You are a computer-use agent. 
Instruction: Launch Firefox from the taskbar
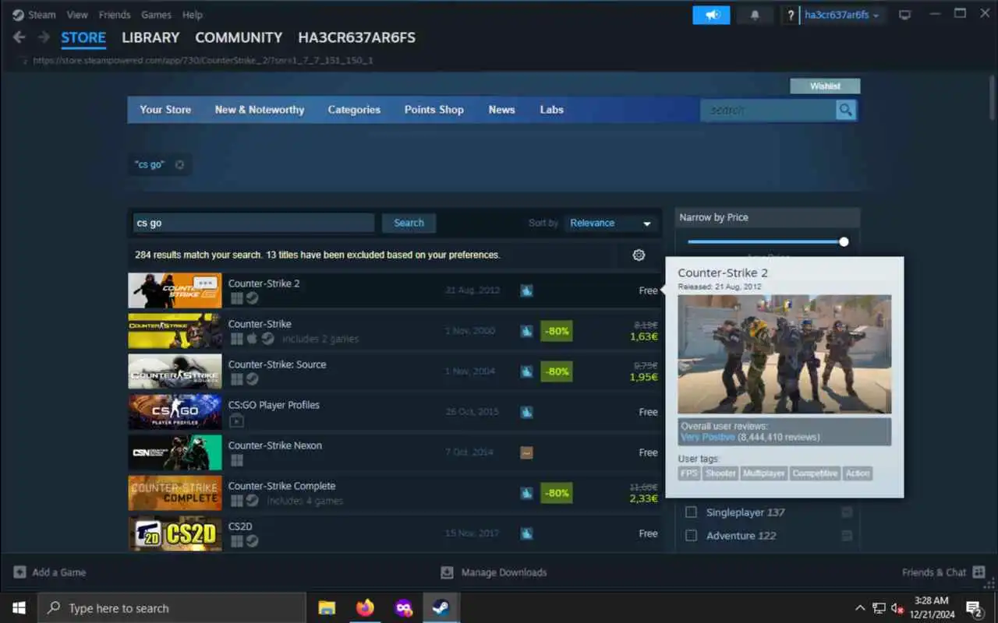(x=365, y=607)
